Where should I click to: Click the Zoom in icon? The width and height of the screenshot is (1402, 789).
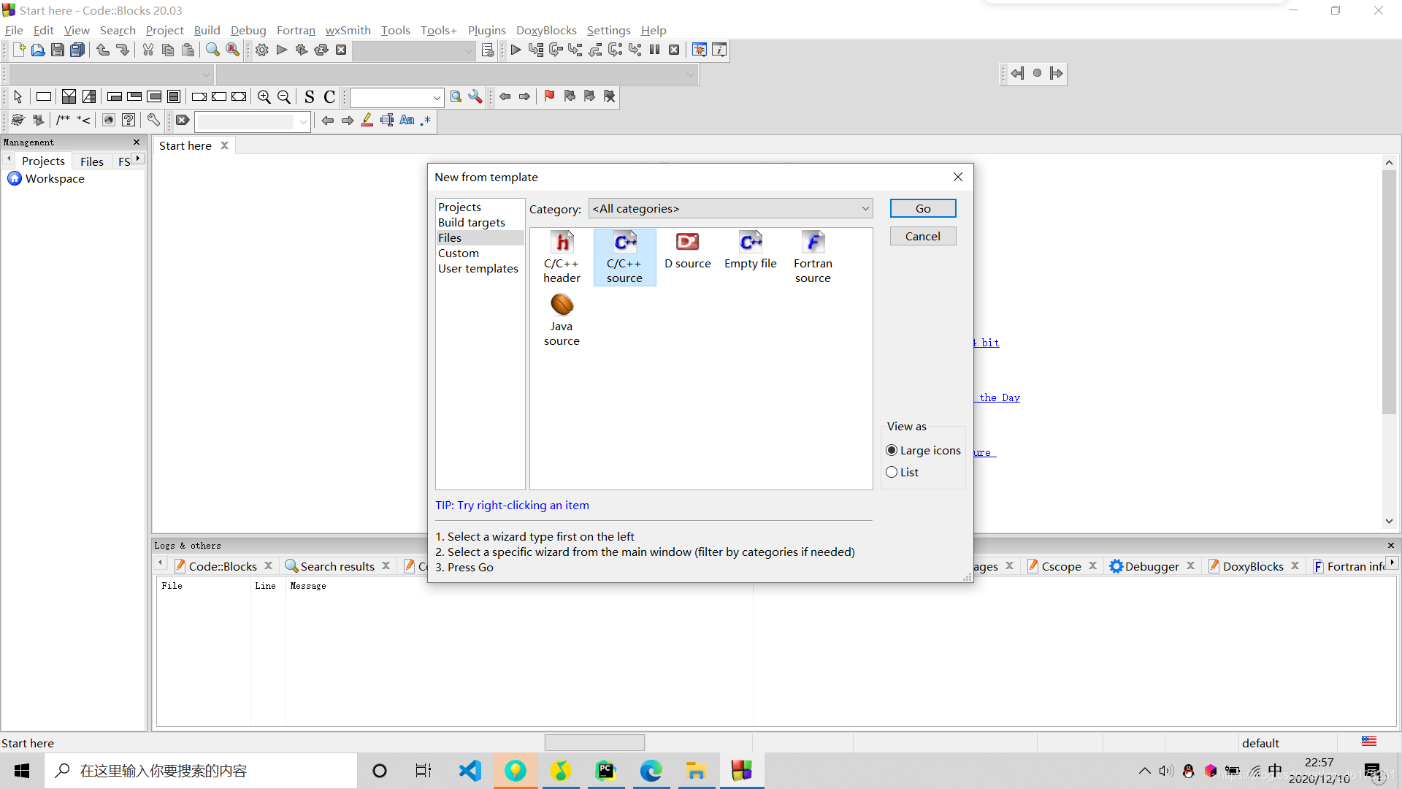click(264, 96)
